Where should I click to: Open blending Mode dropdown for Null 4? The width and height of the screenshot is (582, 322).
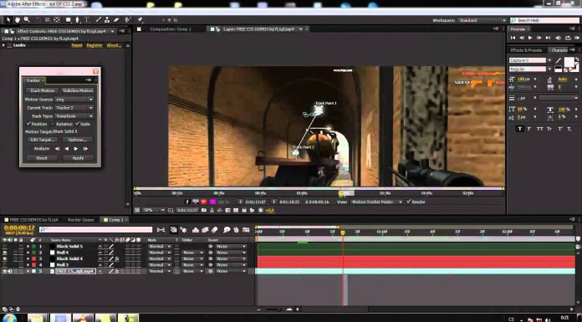[160, 253]
